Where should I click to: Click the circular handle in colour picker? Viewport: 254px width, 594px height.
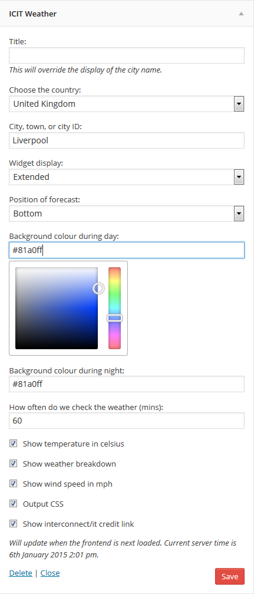[98, 288]
